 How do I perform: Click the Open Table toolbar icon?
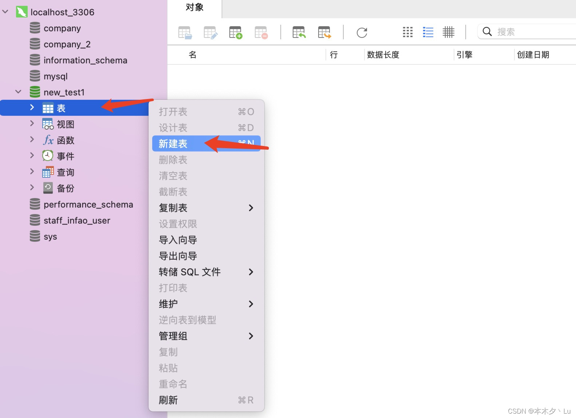185,32
